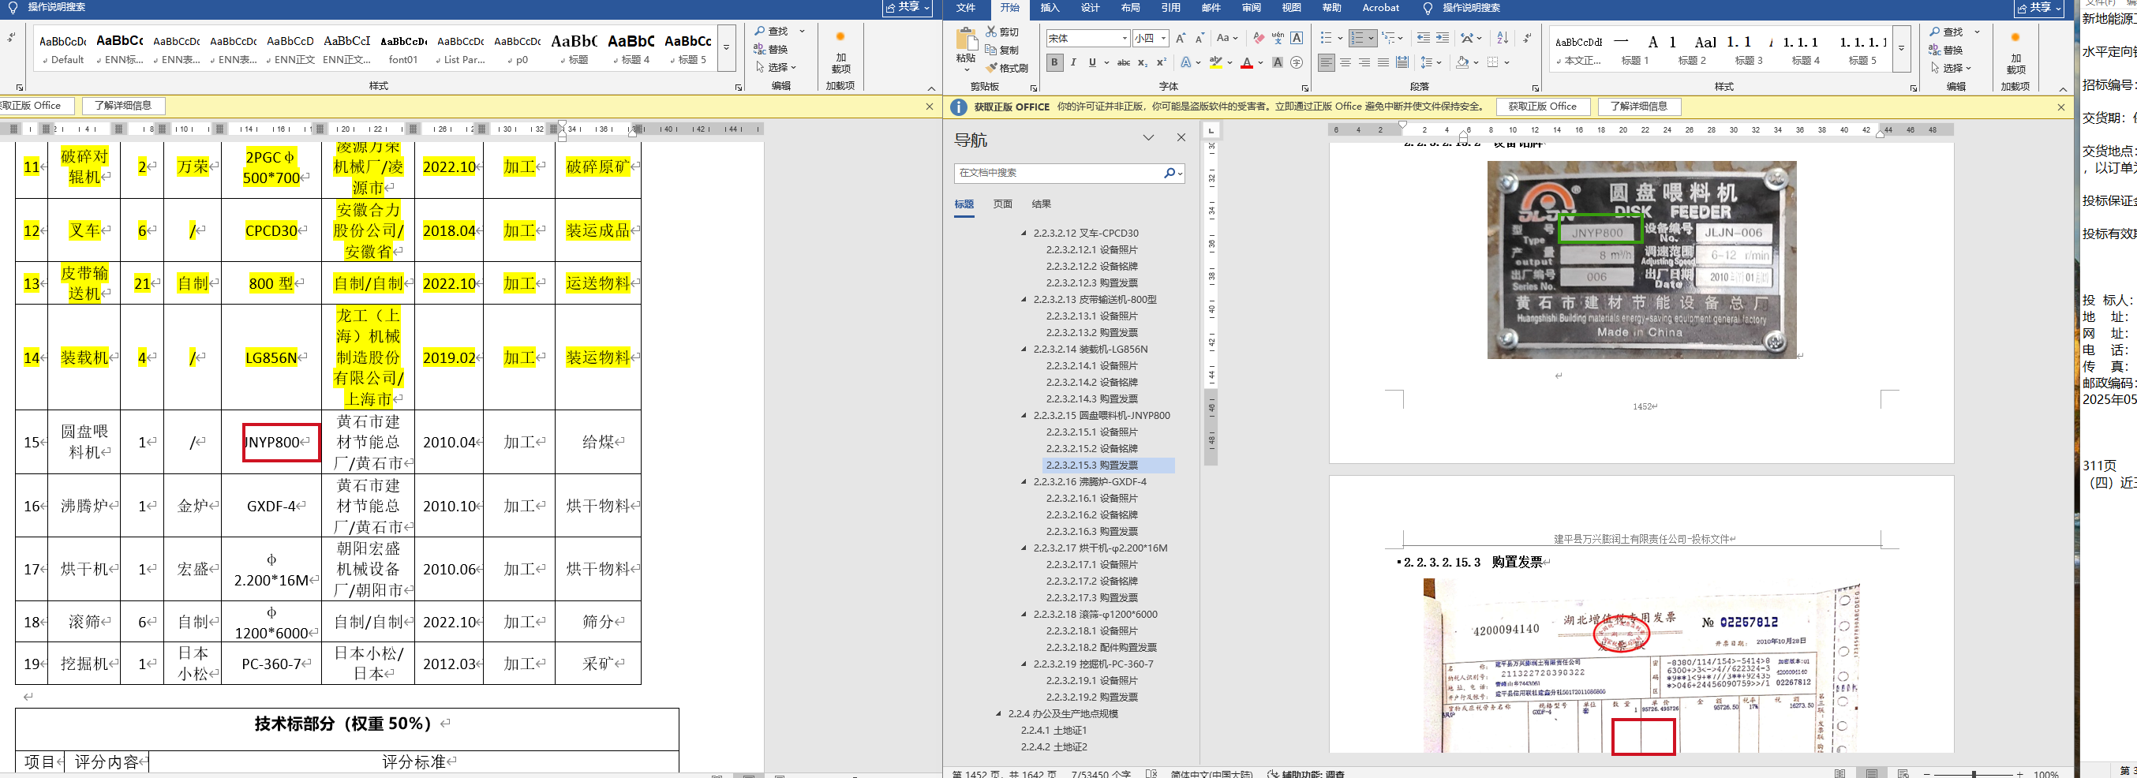Apply distributed alignment
Image resolution: width=2137 pixels, height=778 pixels.
tap(1402, 62)
